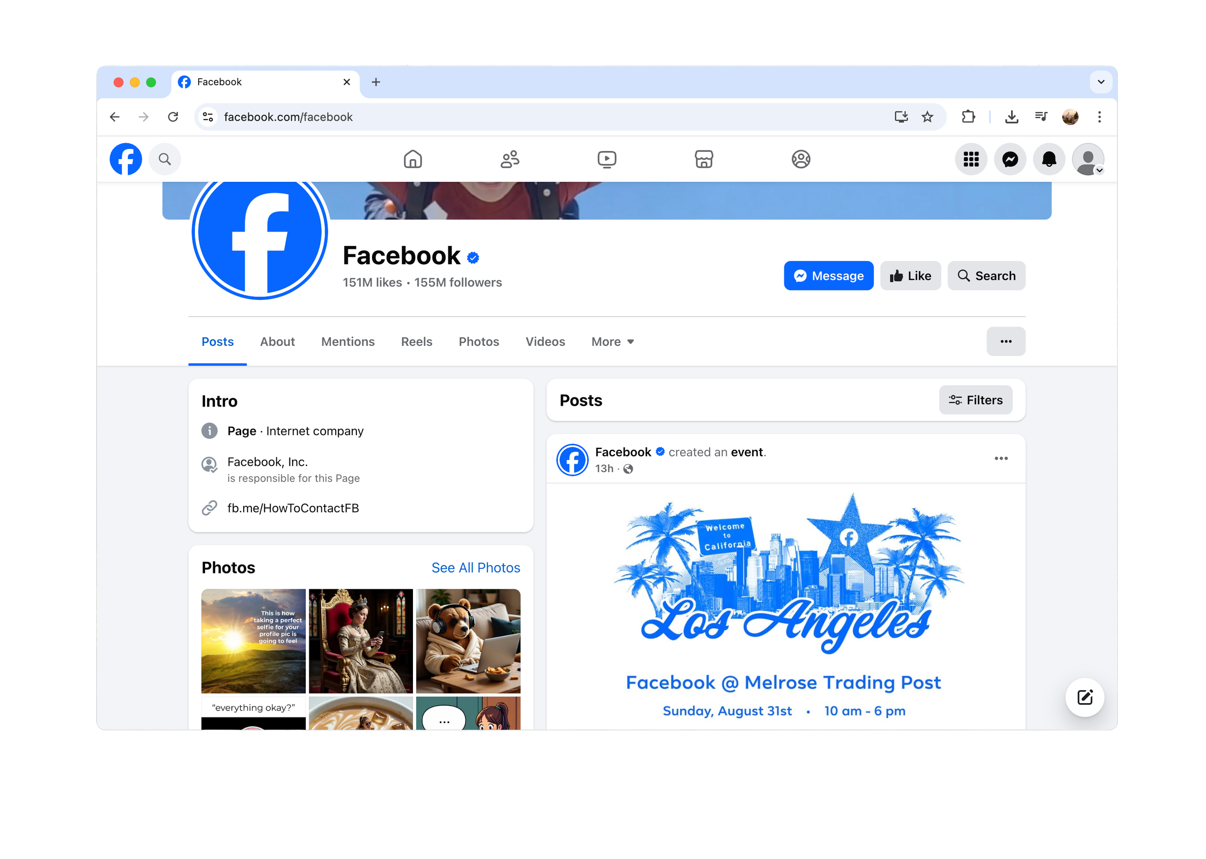Bookmark this page with the star icon
Image resolution: width=1206 pixels, height=859 pixels.
click(x=928, y=117)
